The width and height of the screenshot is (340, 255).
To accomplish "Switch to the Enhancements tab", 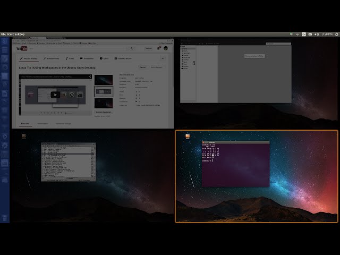I will coord(51,58).
